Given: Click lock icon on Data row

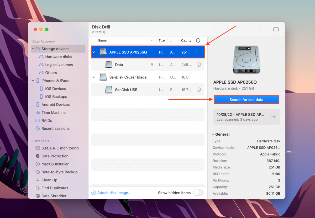Looking at the screenshot, I should point(152,65).
